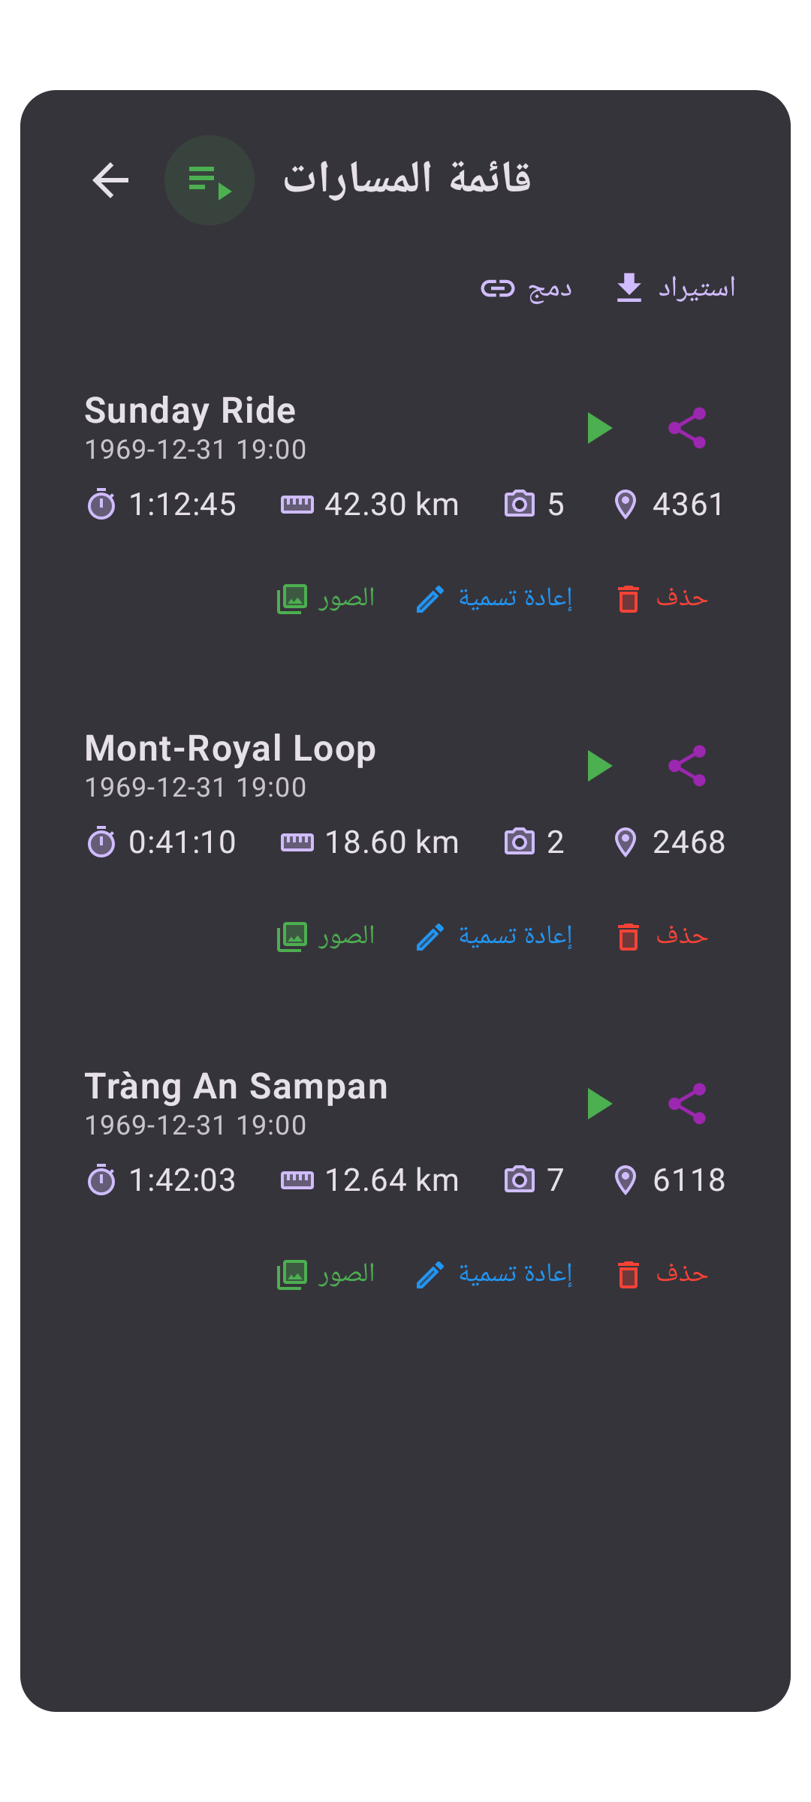Play the Sunday Ride track

tap(600, 428)
